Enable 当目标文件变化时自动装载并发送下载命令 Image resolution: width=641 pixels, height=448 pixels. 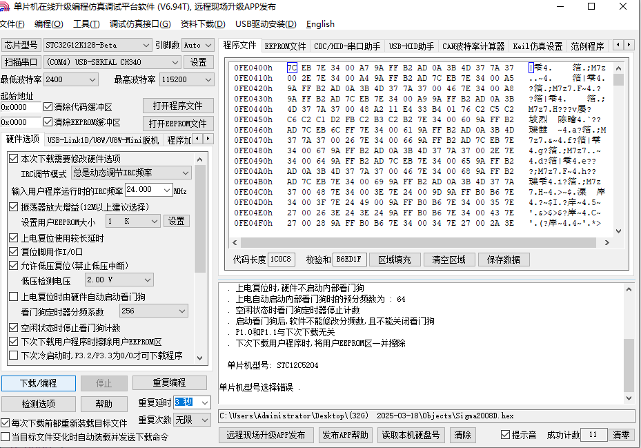click(5, 437)
